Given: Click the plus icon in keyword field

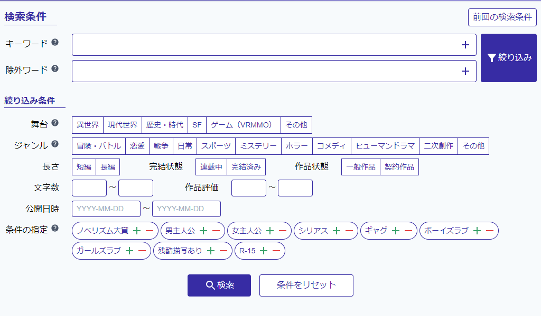Looking at the screenshot, I should [x=465, y=45].
